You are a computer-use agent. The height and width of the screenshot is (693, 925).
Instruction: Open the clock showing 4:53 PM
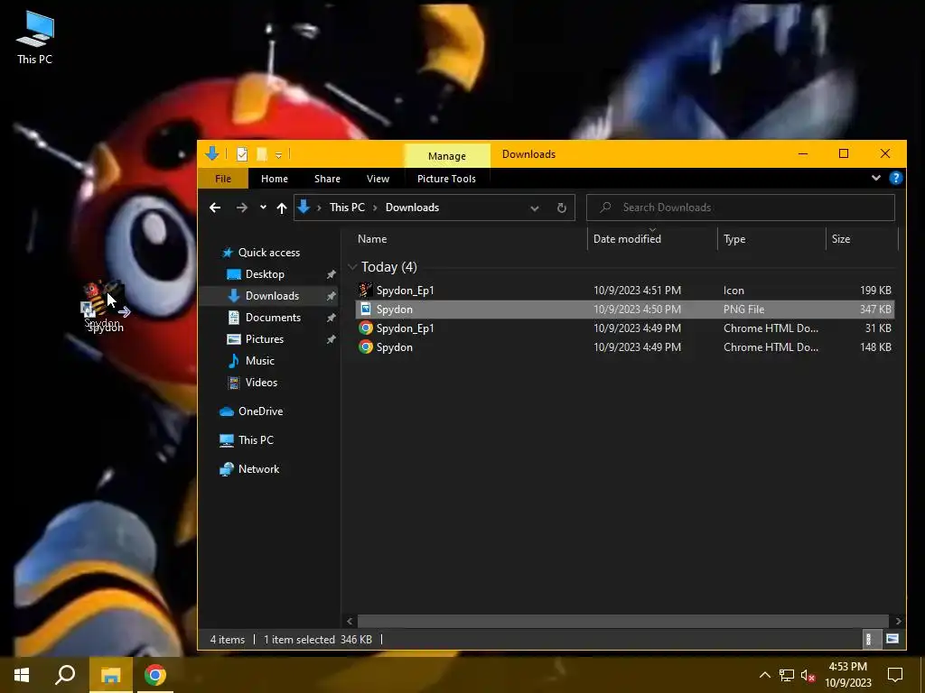847,675
